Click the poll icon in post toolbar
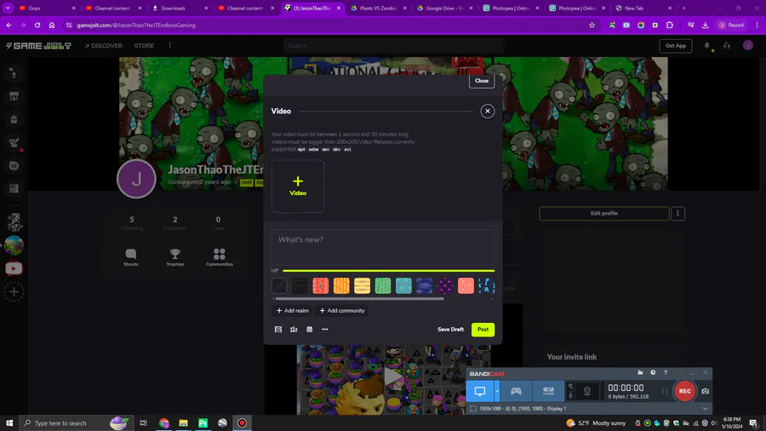This screenshot has height=431, width=766. coord(294,330)
